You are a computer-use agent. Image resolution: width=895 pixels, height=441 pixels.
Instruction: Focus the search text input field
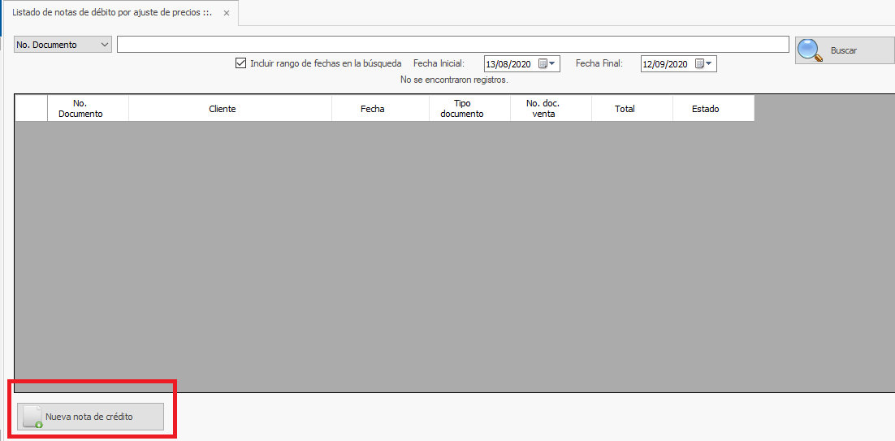452,45
